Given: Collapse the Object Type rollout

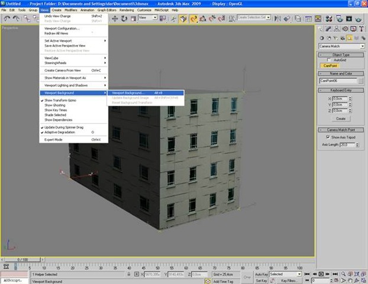Looking at the screenshot, I should click(x=342, y=54).
